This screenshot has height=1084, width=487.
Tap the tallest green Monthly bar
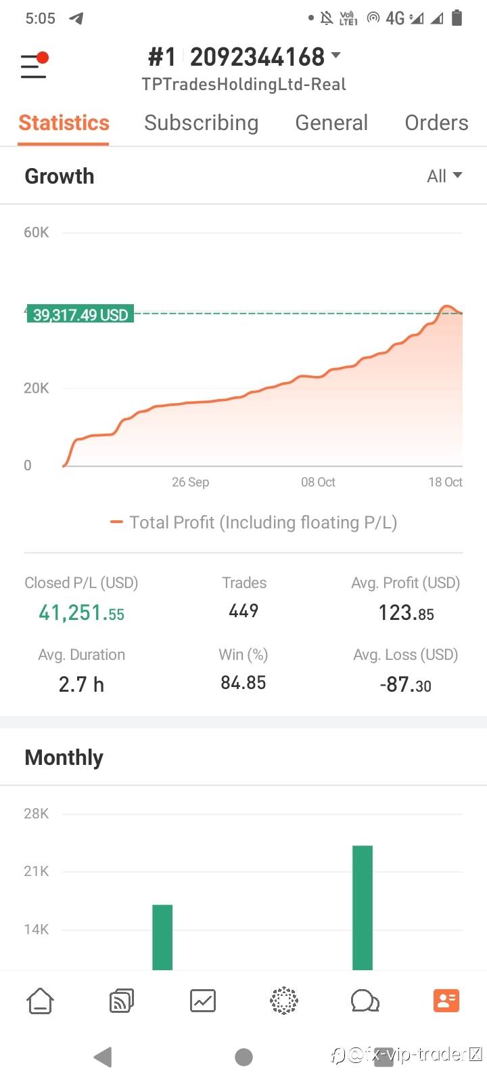363,908
